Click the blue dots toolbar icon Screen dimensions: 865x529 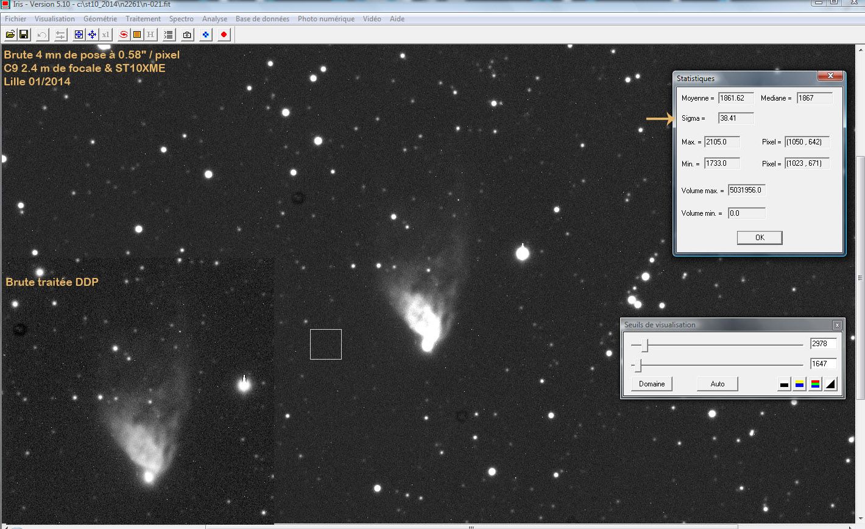point(205,35)
